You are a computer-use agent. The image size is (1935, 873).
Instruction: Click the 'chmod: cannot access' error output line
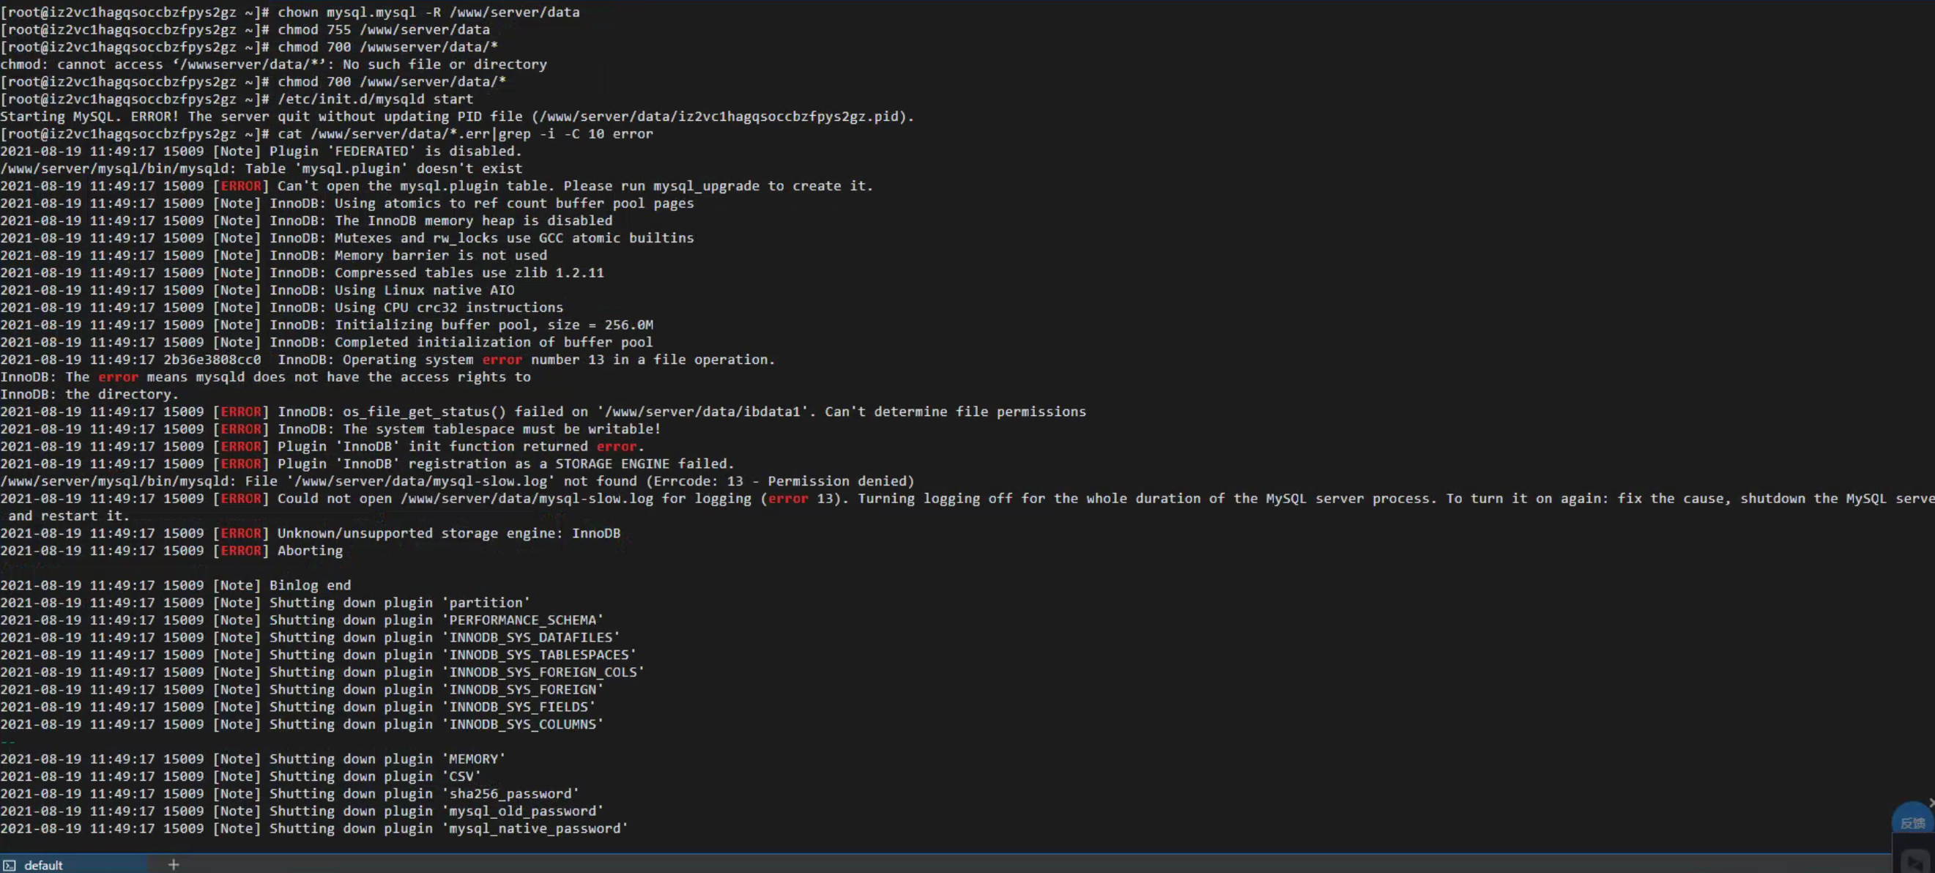(x=273, y=64)
